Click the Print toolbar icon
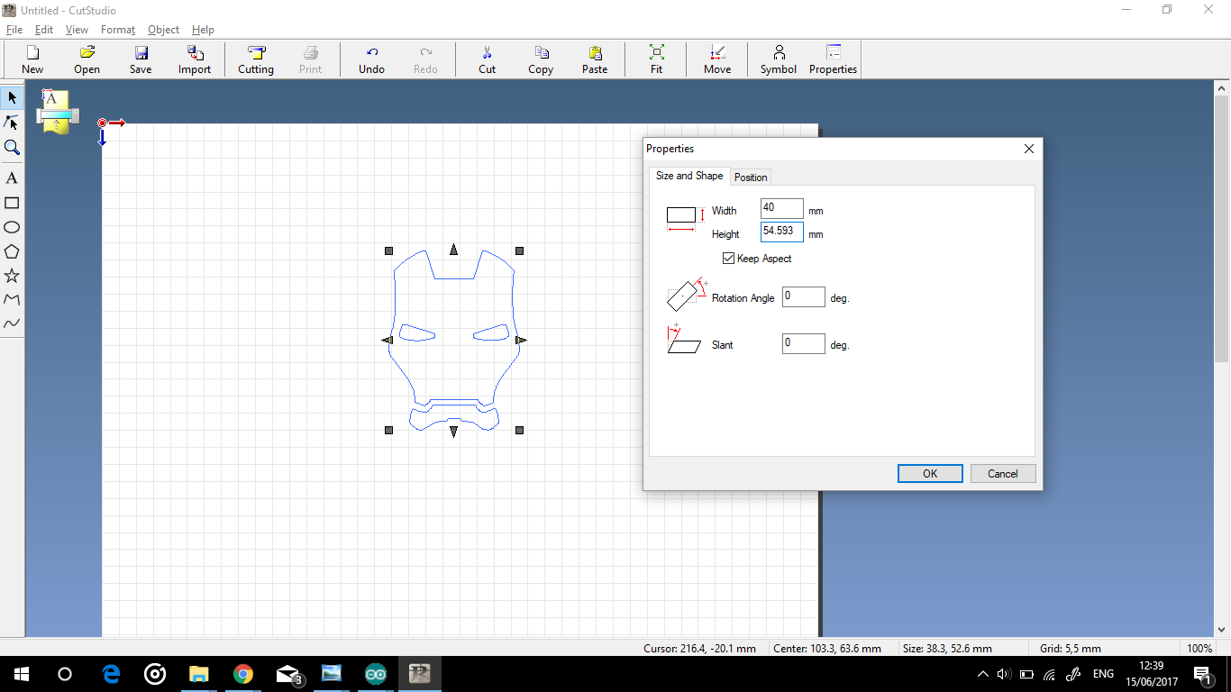1231x692 pixels. coord(310,59)
